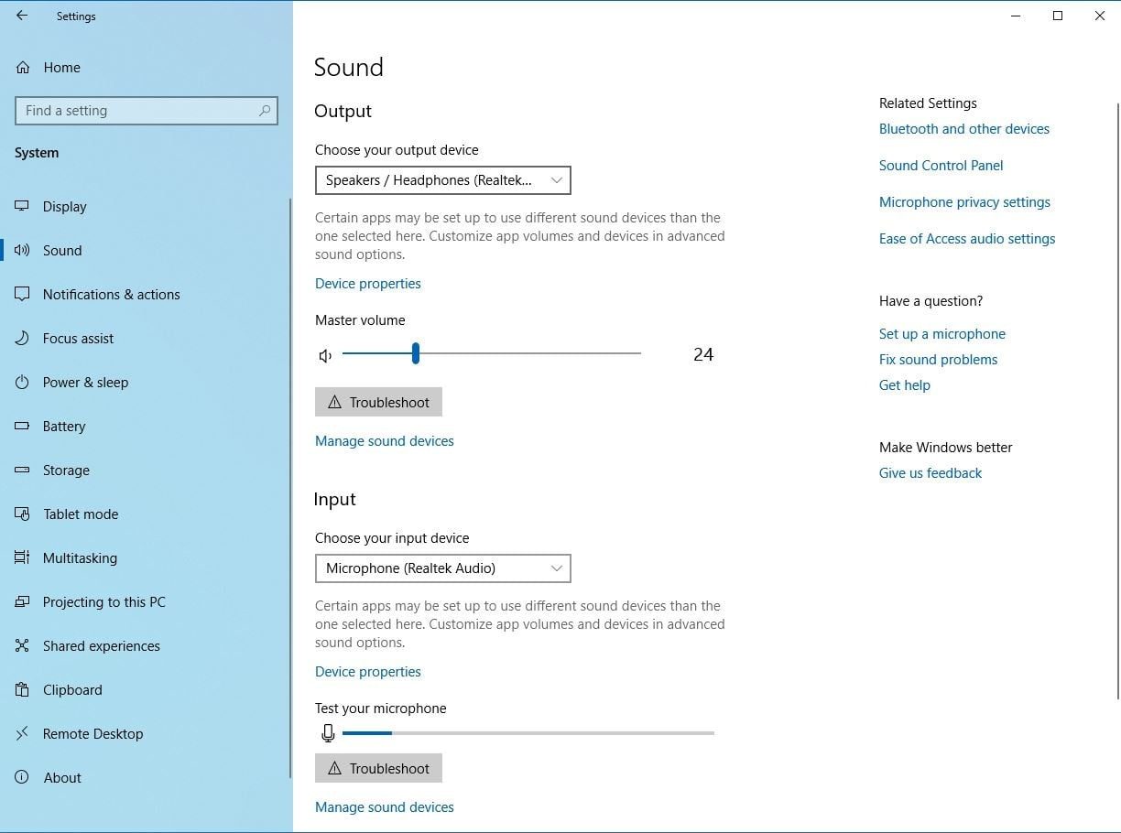Go to the Multitasking settings page
The image size is (1121, 833).
(x=80, y=558)
